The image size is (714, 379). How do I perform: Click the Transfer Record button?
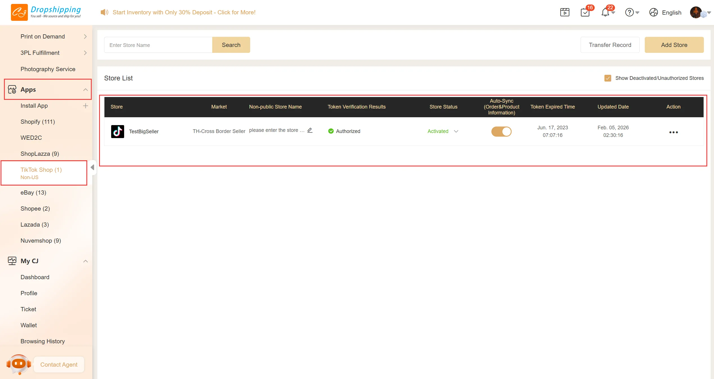pos(610,45)
